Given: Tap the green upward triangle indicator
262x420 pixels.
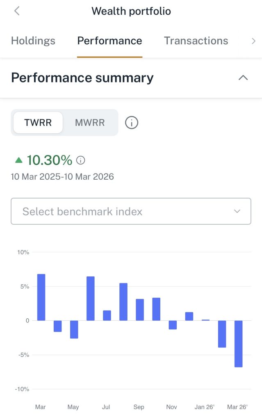Looking at the screenshot, I should (x=18, y=160).
